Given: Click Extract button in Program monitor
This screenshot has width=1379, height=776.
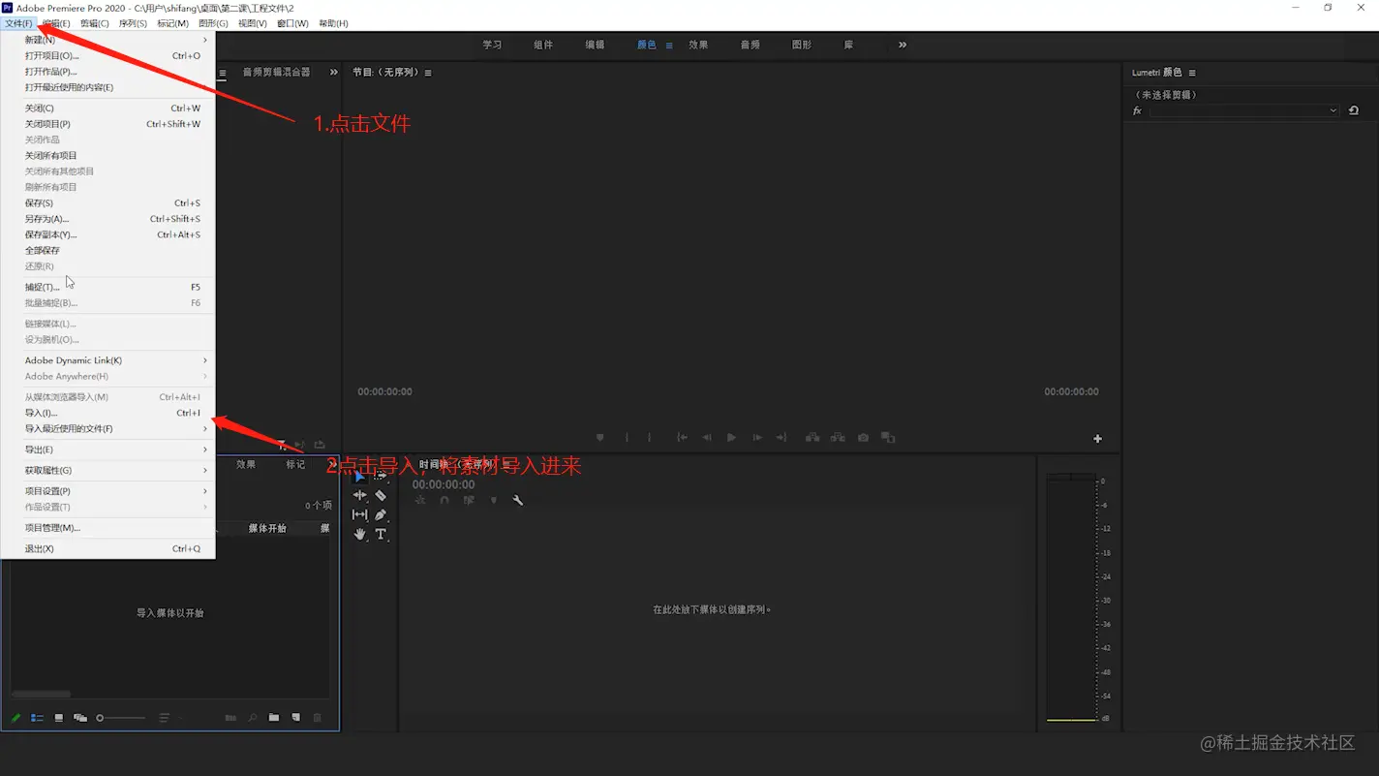Looking at the screenshot, I should (x=838, y=438).
